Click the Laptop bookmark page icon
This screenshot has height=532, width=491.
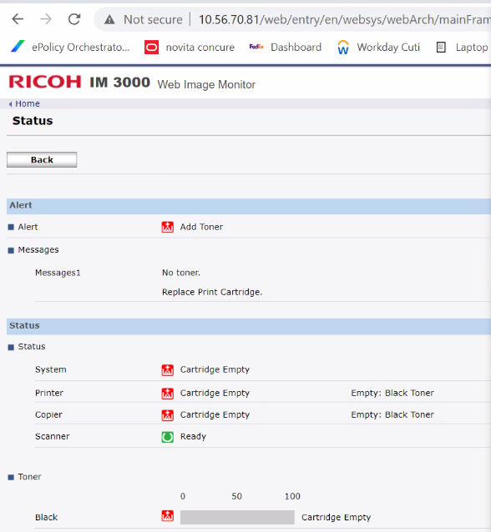pyautogui.click(x=441, y=48)
